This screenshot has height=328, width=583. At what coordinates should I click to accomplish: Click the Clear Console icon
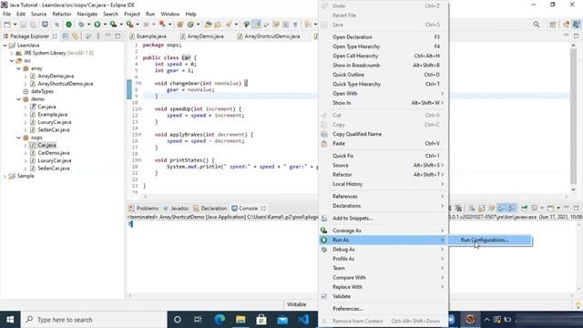(x=472, y=209)
